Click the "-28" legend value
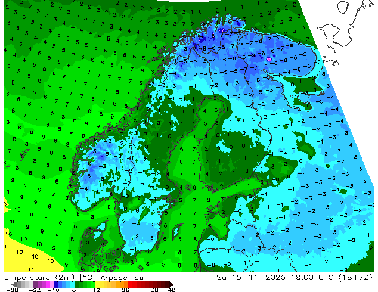 click(x=12, y=290)
